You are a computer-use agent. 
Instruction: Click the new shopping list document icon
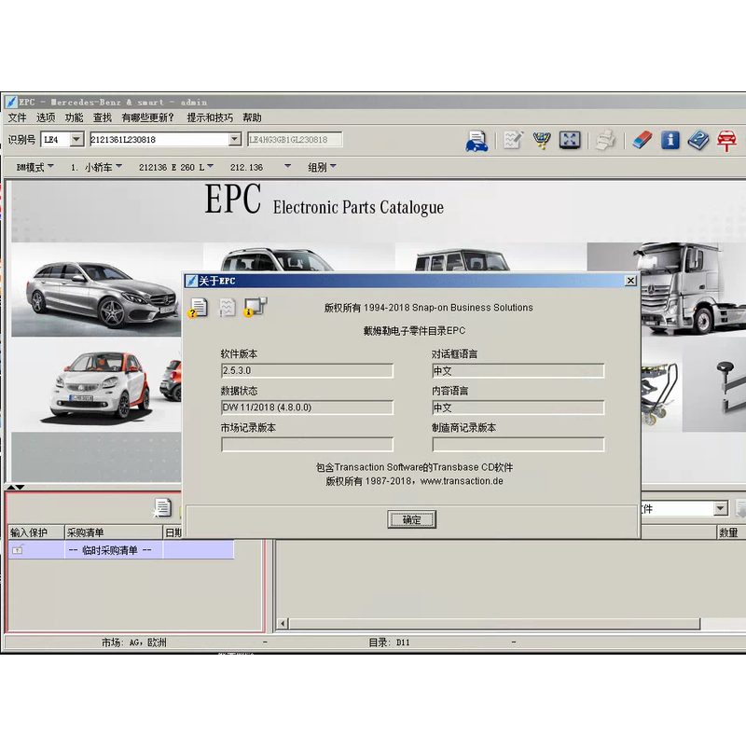click(161, 507)
